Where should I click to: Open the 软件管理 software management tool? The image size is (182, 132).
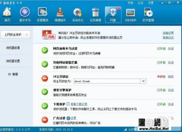pyautogui.click(x=148, y=14)
